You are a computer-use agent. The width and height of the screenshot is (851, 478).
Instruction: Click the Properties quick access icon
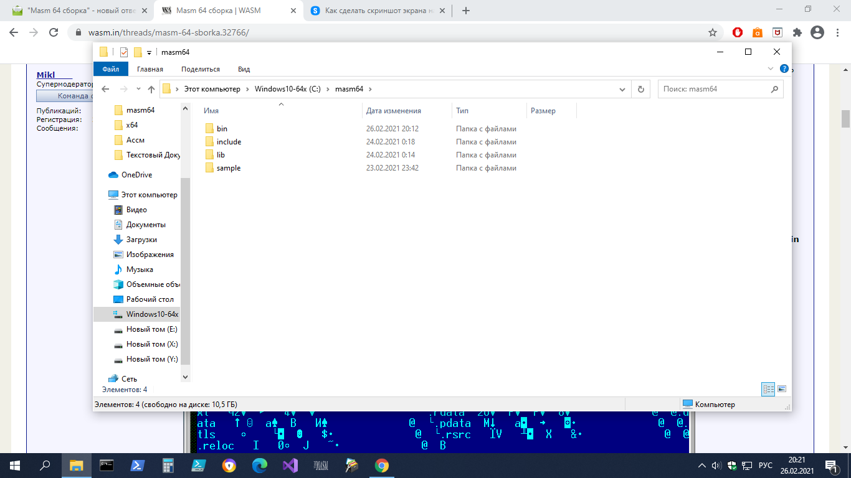[124, 52]
